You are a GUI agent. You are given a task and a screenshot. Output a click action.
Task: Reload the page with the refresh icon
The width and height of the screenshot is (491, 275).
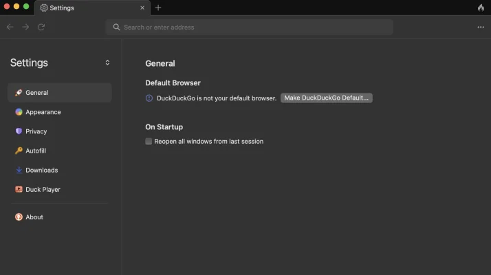tap(41, 27)
